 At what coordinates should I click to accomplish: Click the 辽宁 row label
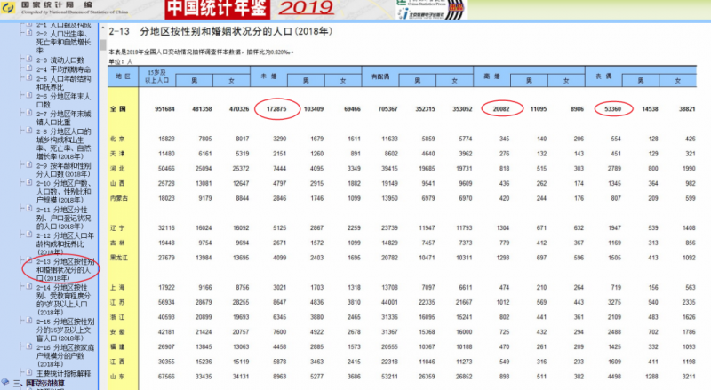(117, 227)
